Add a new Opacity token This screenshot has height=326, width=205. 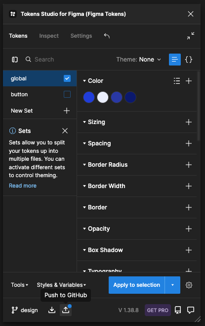188,229
